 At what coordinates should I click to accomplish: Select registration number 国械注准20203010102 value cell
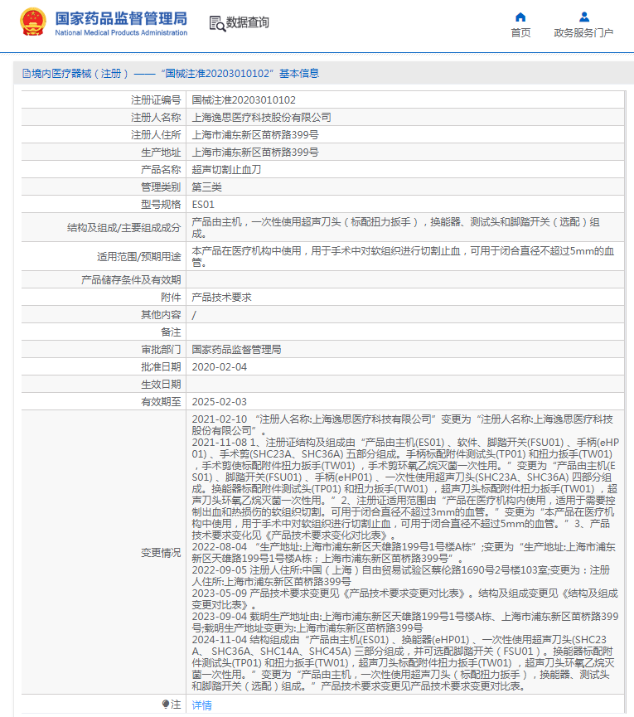pos(244,100)
